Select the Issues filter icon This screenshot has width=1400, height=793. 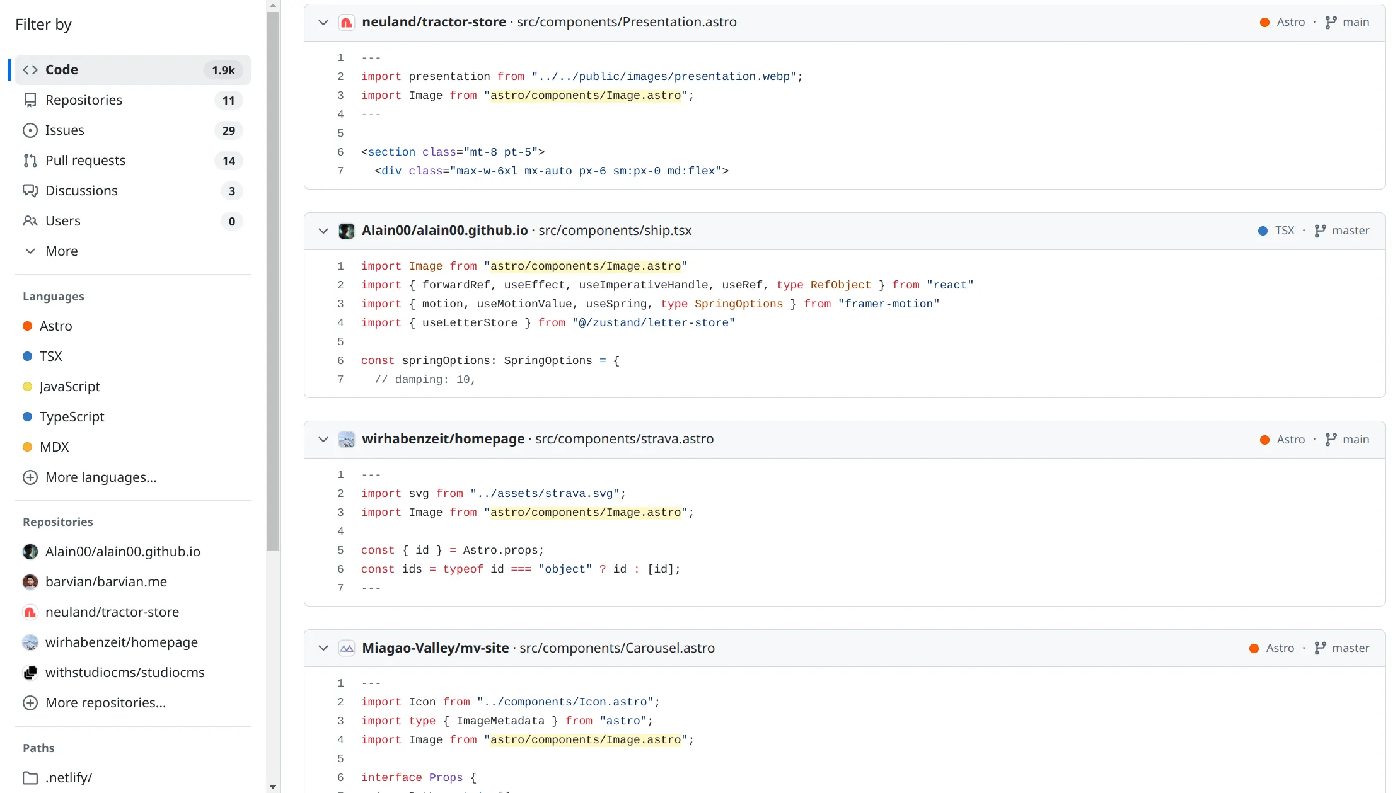(30, 130)
